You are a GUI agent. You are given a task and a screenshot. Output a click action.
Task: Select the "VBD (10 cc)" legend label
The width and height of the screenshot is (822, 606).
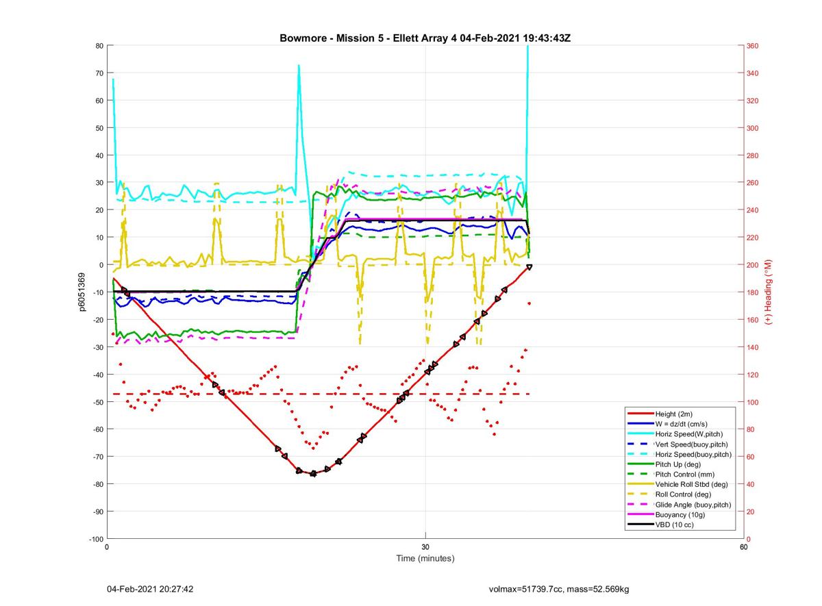(x=675, y=525)
